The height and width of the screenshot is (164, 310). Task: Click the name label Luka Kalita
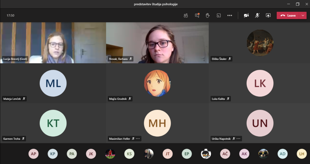click(218, 99)
